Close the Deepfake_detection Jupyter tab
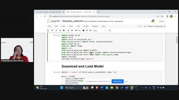179x100 pixels. coord(94,12)
